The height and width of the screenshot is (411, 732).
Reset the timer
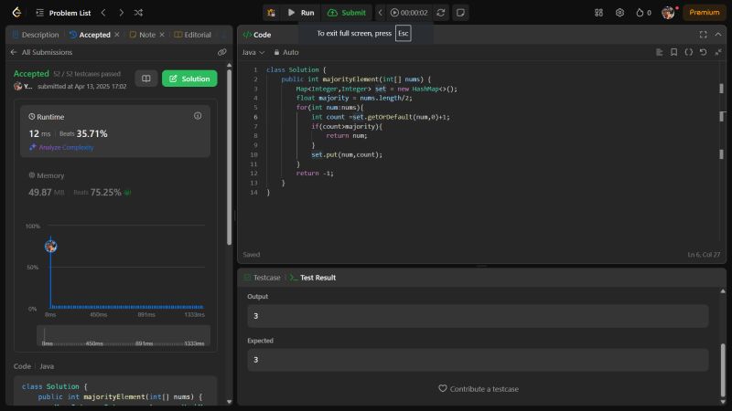(x=441, y=13)
